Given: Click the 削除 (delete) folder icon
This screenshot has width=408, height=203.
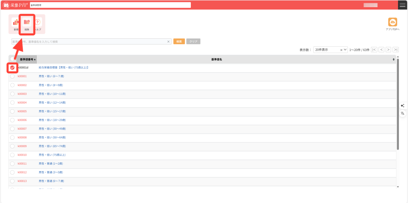Looking at the screenshot, I should coord(27,23).
